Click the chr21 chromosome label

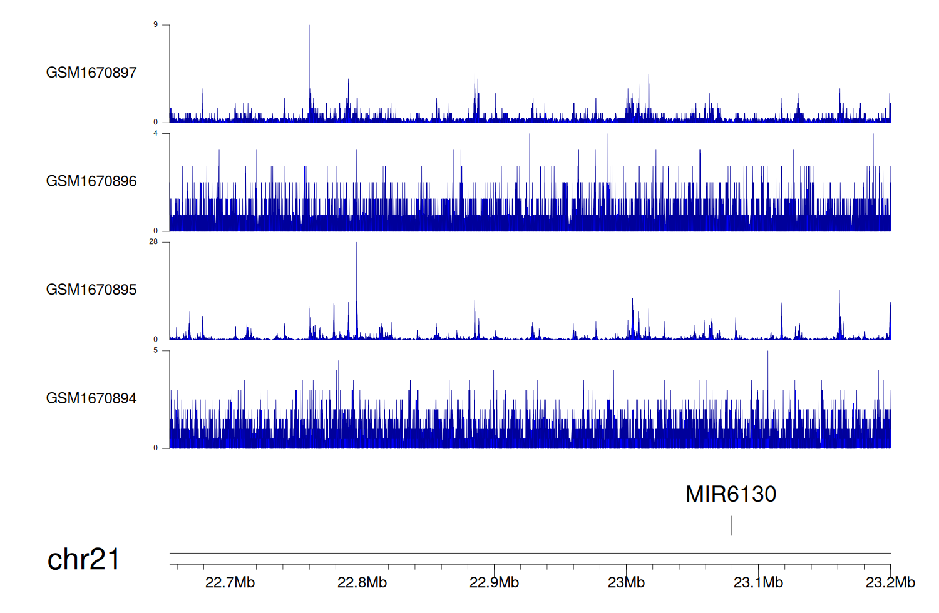click(x=83, y=559)
